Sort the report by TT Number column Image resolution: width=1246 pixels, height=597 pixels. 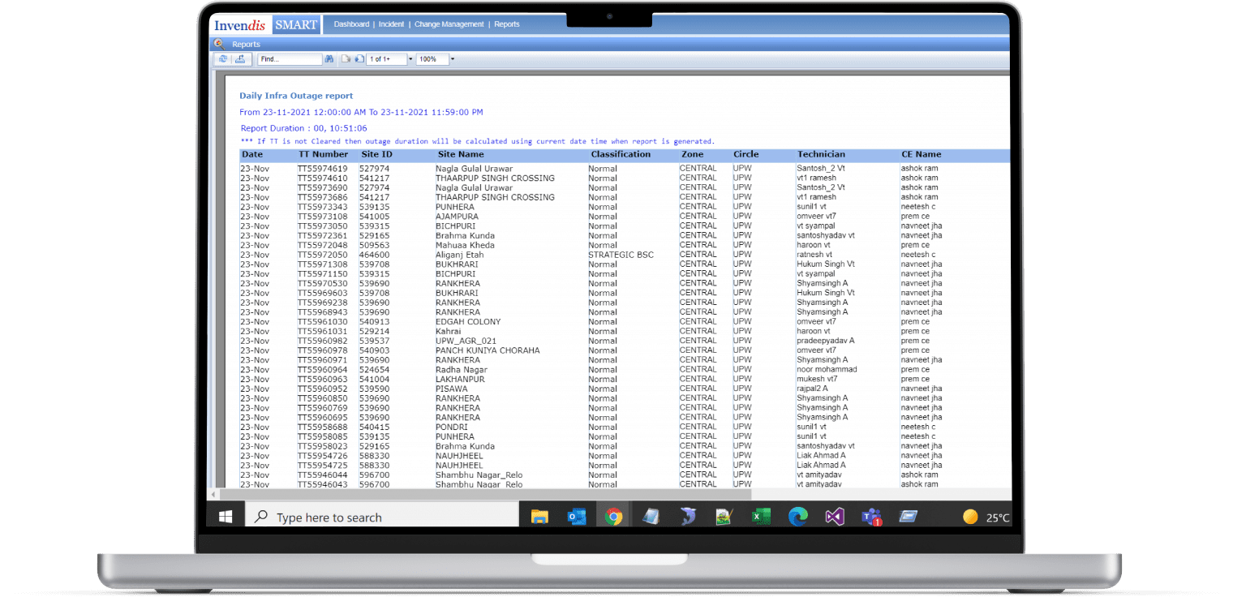click(x=323, y=154)
